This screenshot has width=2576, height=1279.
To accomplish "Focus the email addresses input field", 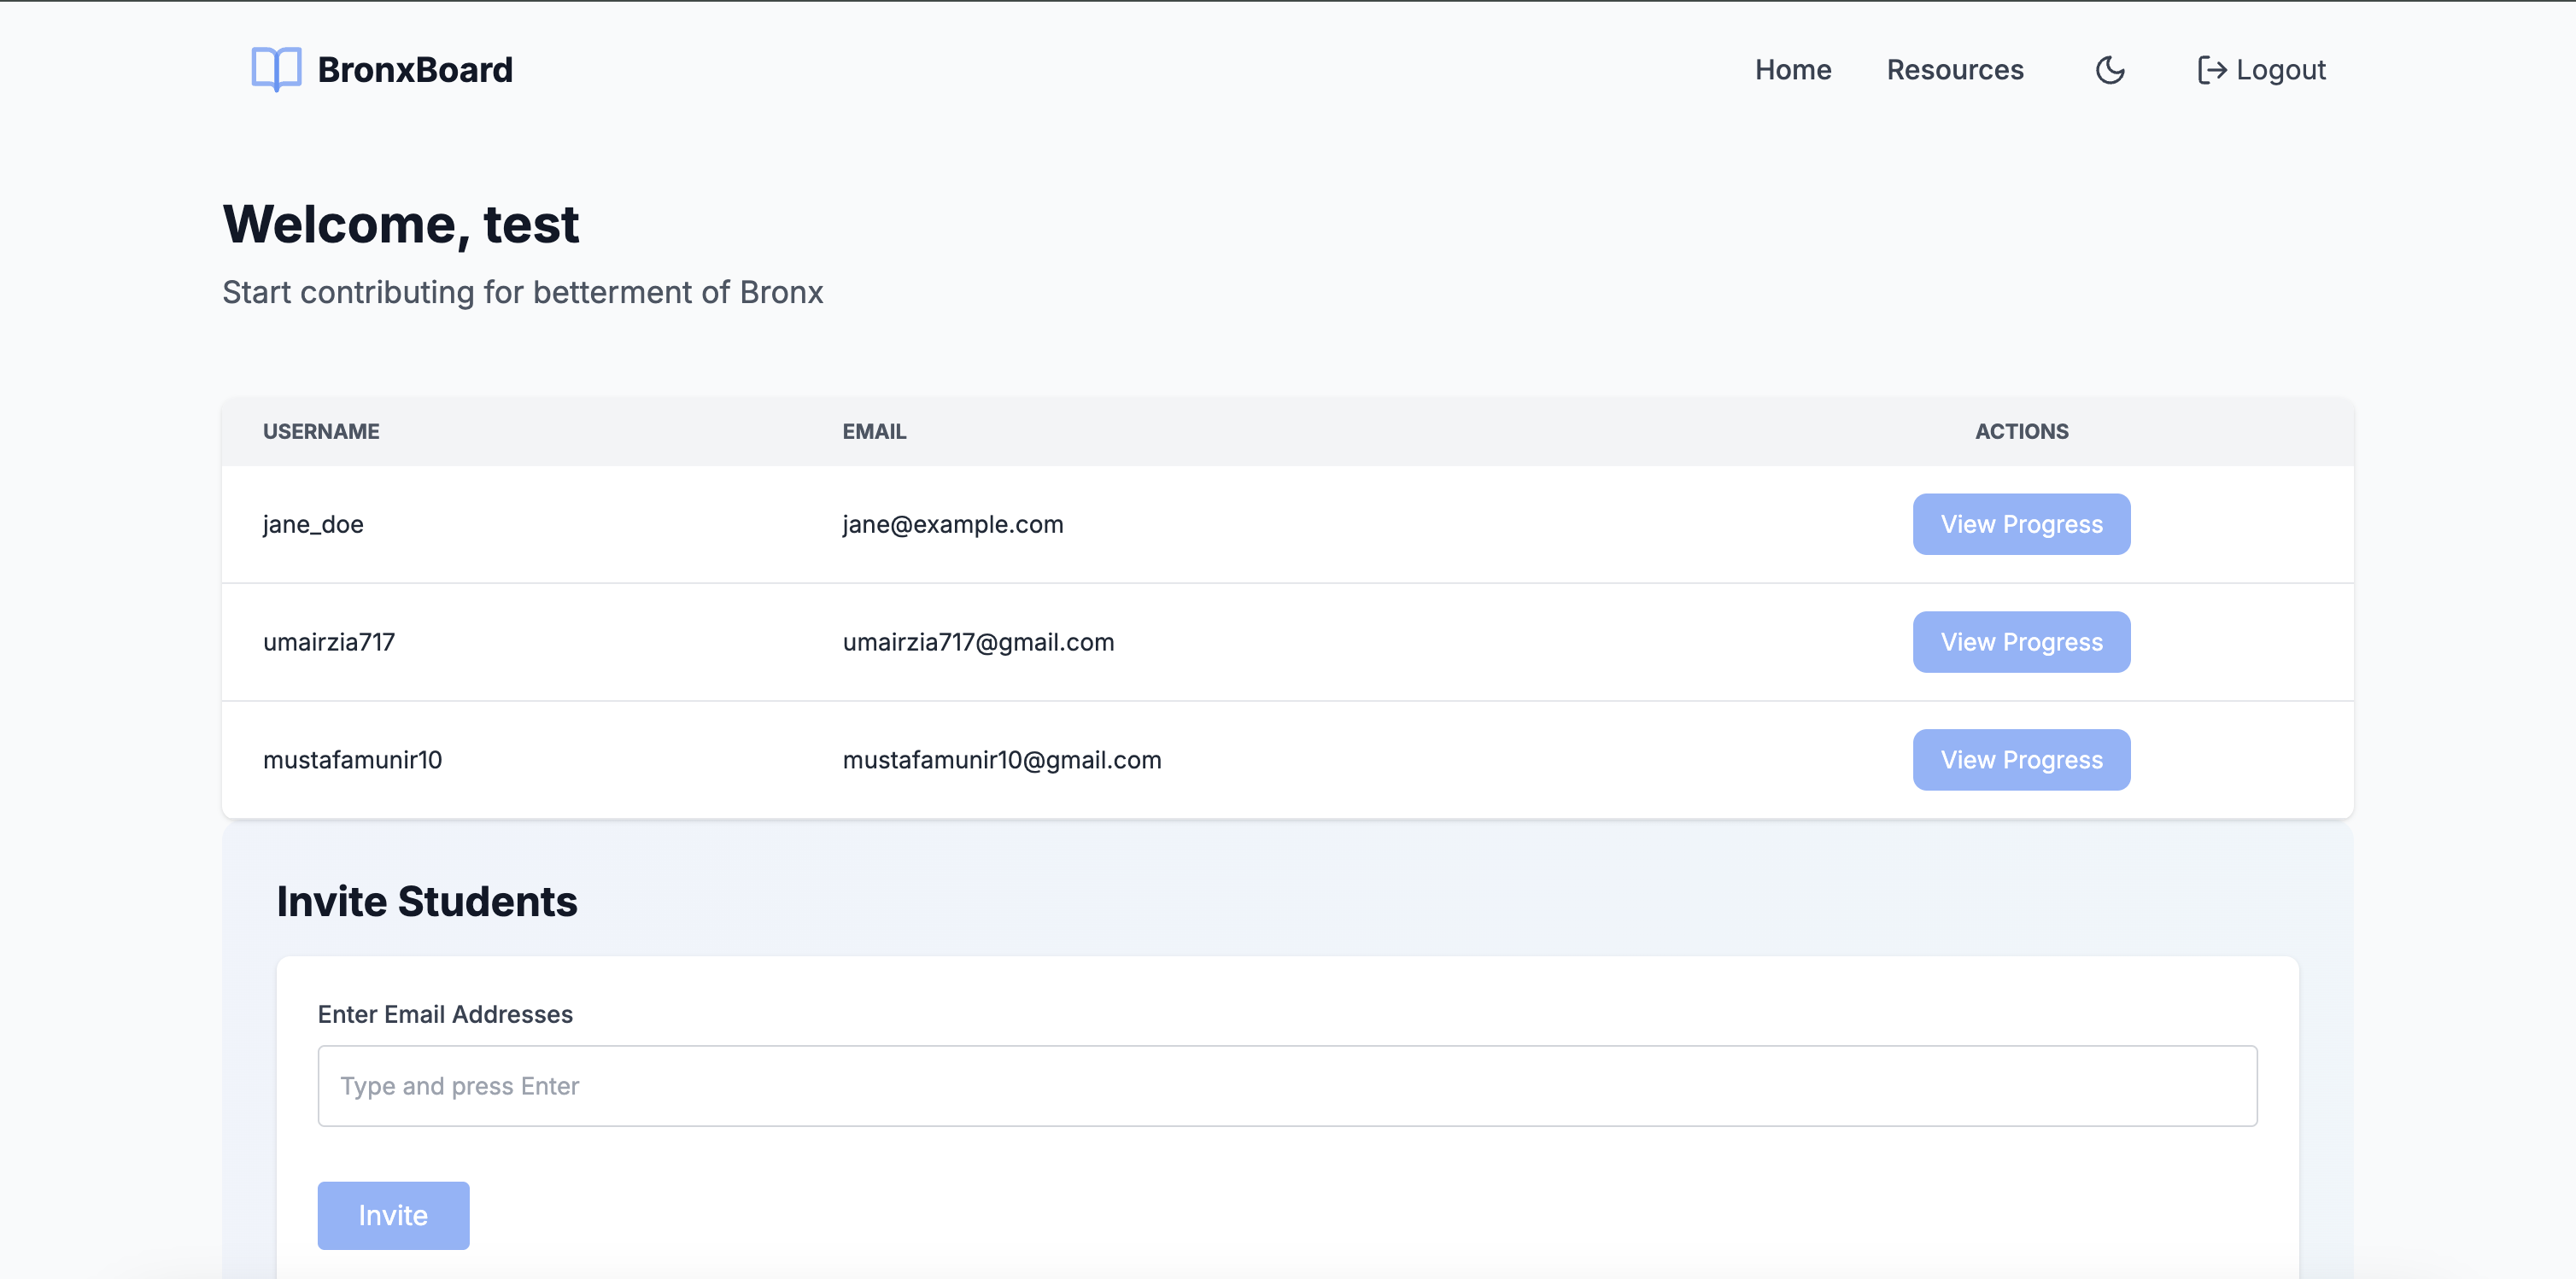I will [1287, 1086].
